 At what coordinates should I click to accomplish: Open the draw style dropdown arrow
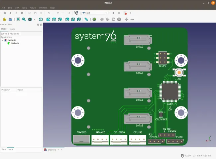[x=34, y=19]
